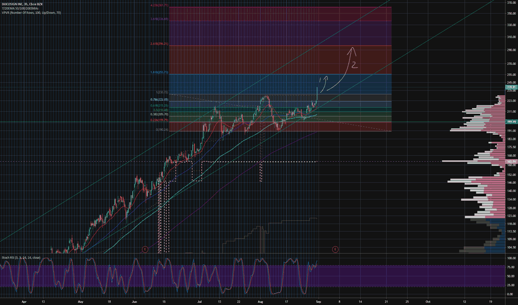The image size is (518, 305).
Task: Click the 290.00 price axis label
Action: tap(511, 50)
